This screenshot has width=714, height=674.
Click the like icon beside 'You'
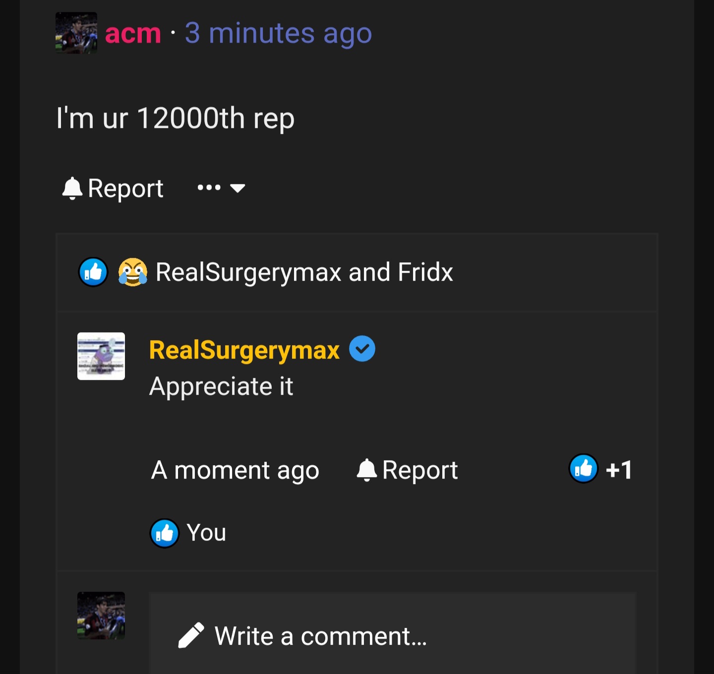click(164, 533)
